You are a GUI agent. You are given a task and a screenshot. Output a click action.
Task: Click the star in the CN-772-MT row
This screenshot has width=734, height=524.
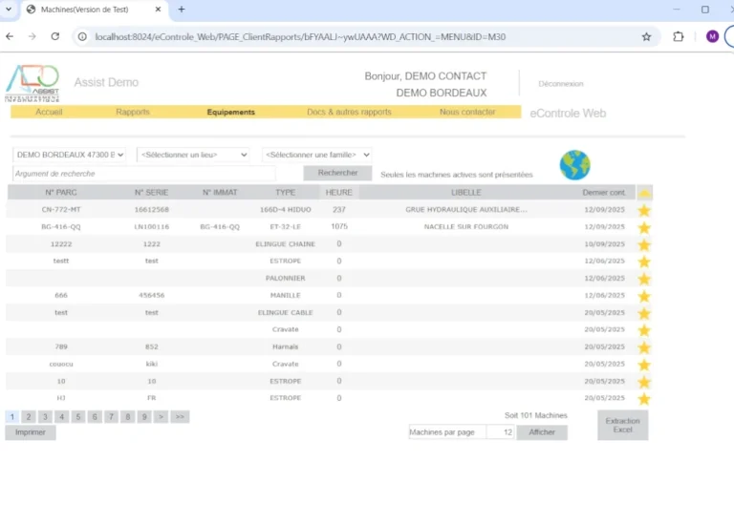click(644, 210)
